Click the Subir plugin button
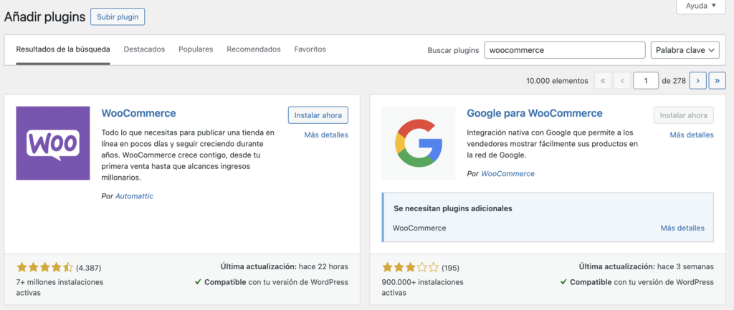 point(118,16)
